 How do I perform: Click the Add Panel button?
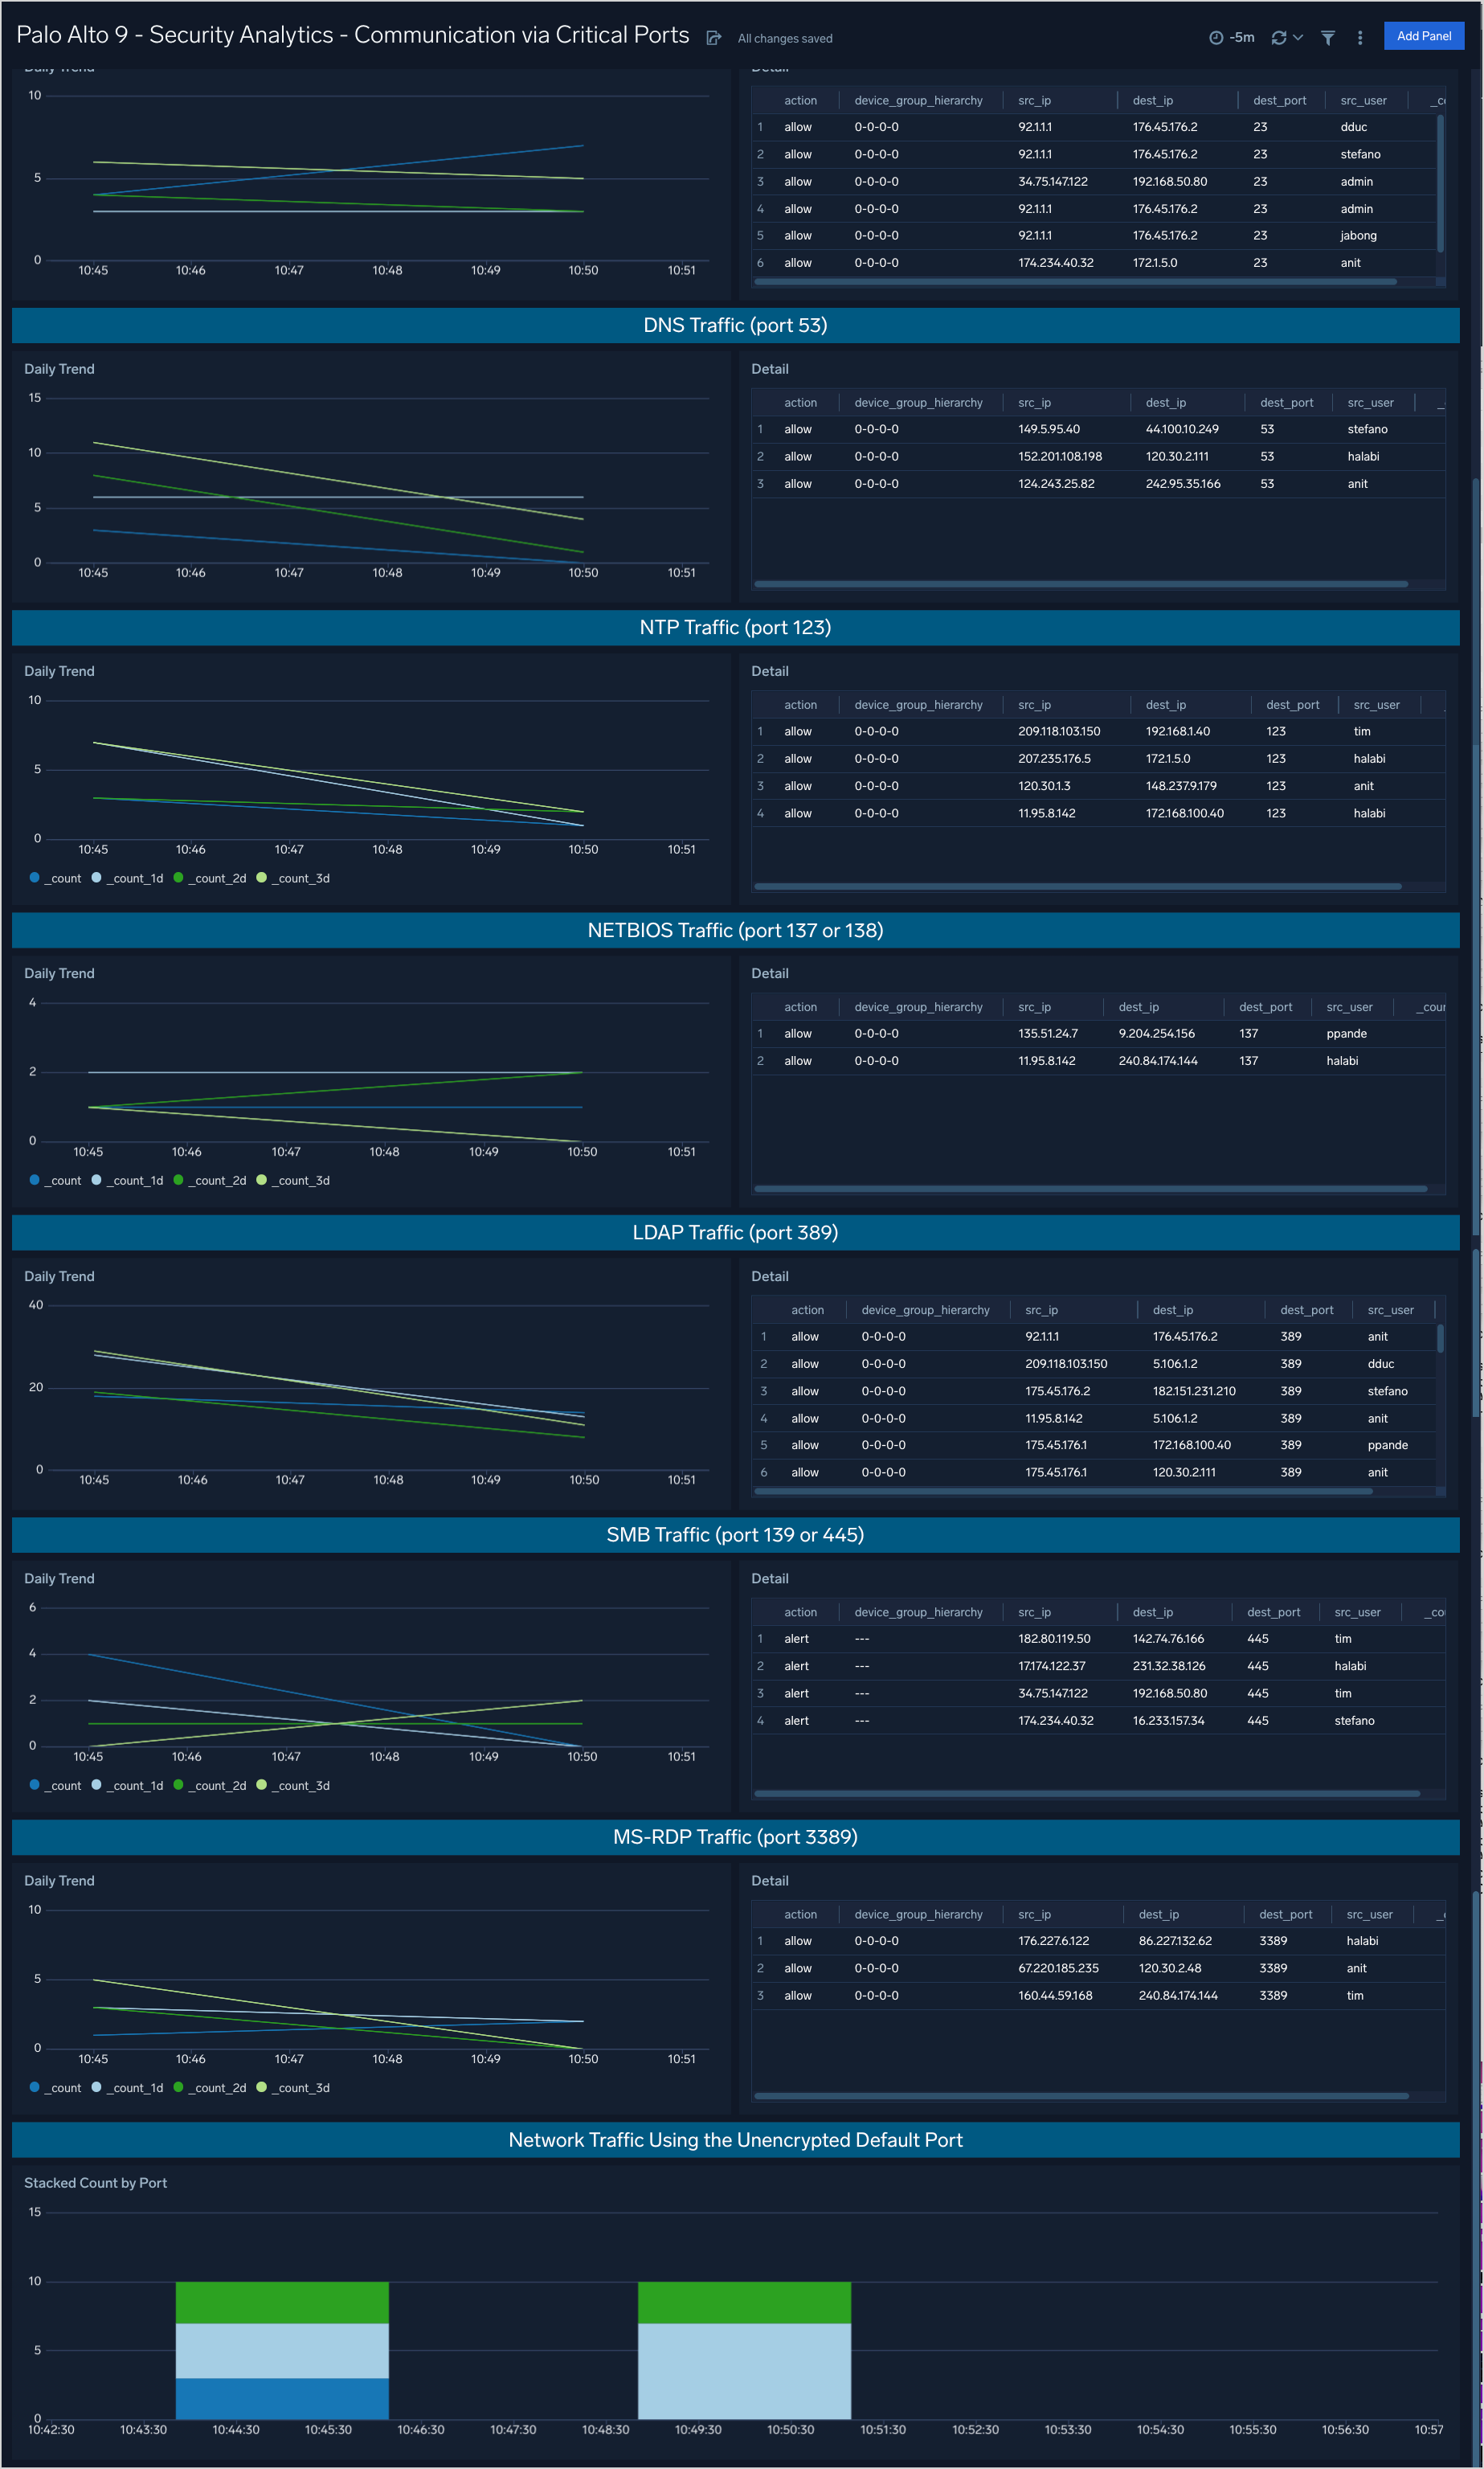tap(1424, 35)
